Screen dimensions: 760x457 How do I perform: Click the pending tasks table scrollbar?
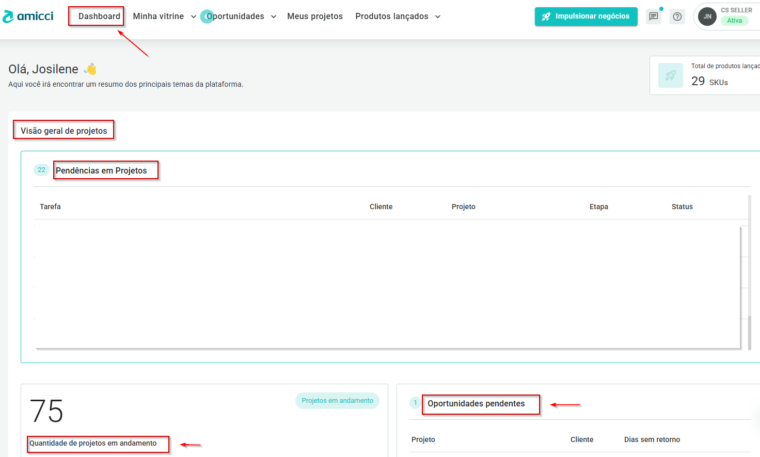click(x=750, y=274)
